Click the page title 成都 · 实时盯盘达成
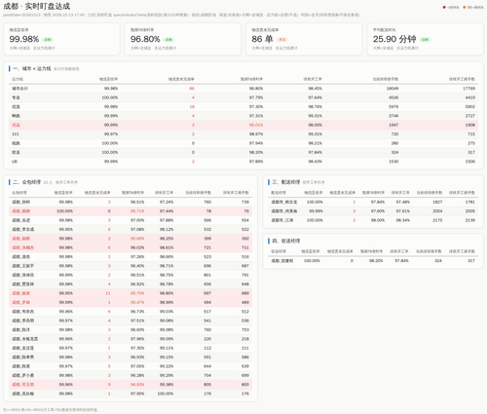This screenshot has width=487, height=414. [x=37, y=6]
